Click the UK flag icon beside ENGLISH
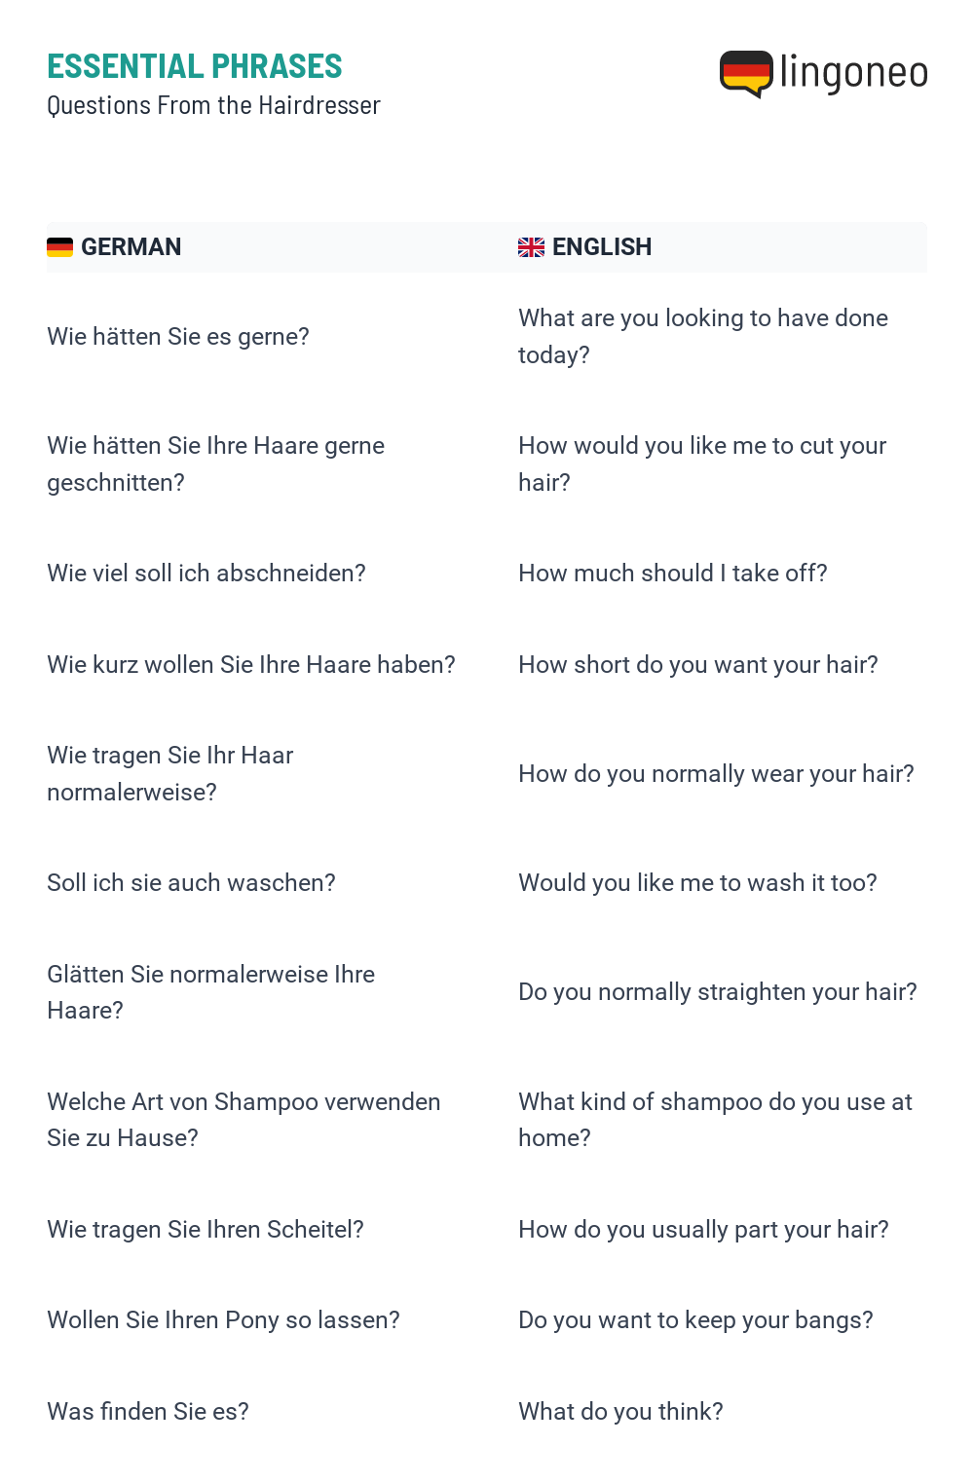974x1483 pixels. click(x=531, y=247)
